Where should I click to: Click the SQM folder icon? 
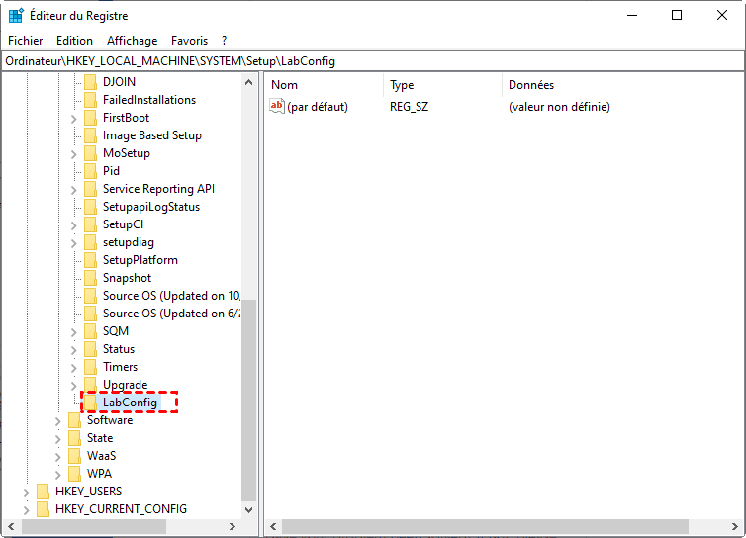pyautogui.click(x=90, y=331)
